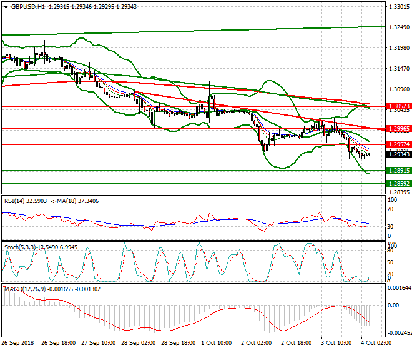Click the Stochastic 50 level scale value
Image resolution: width=412 pixels, height=350 pixels.
pos(390,262)
